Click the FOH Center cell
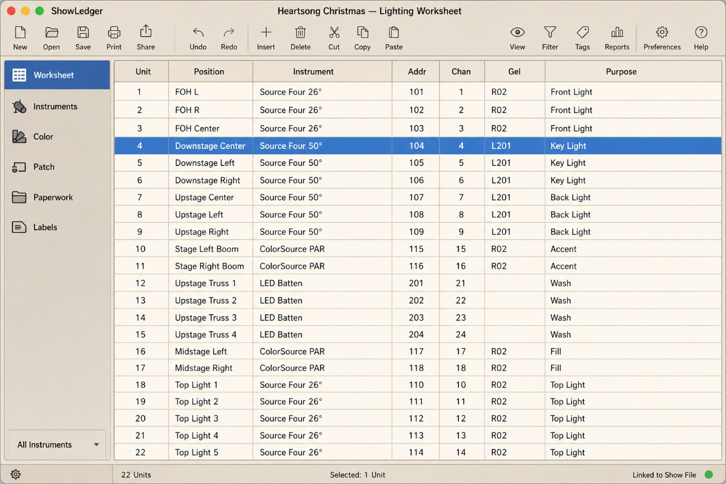This screenshot has height=484, width=726. pos(211,128)
